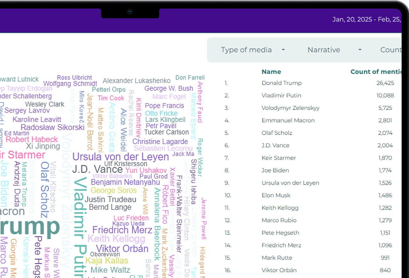Click Wolfgang Schmidt in the word cloud
Screen dimensions: 409x278
pos(70,84)
